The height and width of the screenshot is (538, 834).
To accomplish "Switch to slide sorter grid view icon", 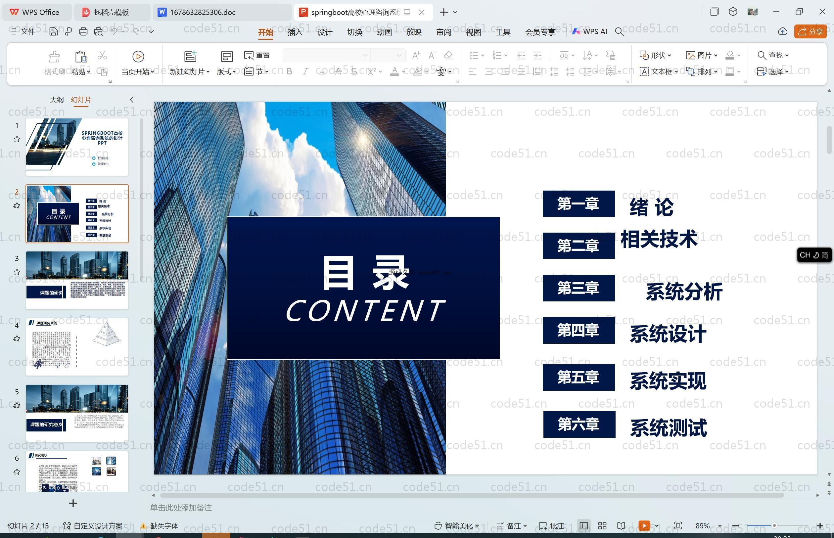I will click(x=602, y=526).
